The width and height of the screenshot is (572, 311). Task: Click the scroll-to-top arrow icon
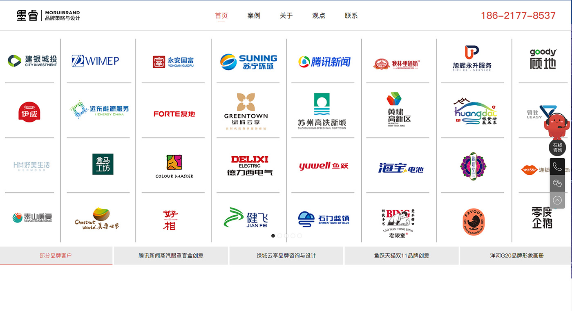coord(557,200)
